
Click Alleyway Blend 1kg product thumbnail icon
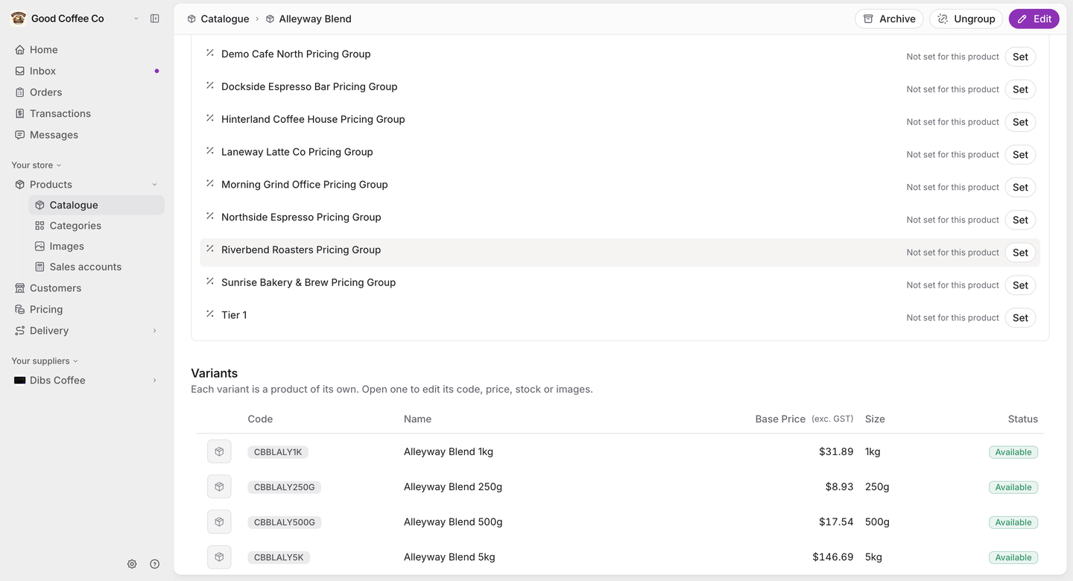click(219, 451)
